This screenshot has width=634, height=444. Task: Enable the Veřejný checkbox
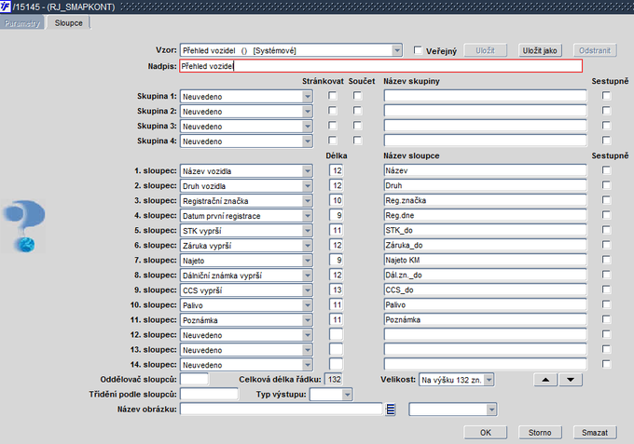click(418, 50)
